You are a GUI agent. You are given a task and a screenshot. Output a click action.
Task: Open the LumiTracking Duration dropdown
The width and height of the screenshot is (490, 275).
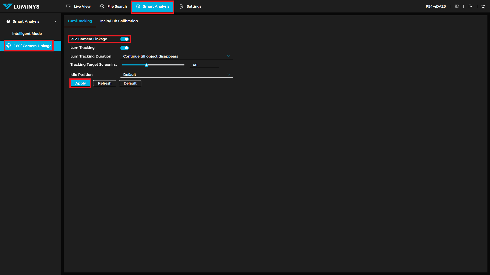(176, 56)
